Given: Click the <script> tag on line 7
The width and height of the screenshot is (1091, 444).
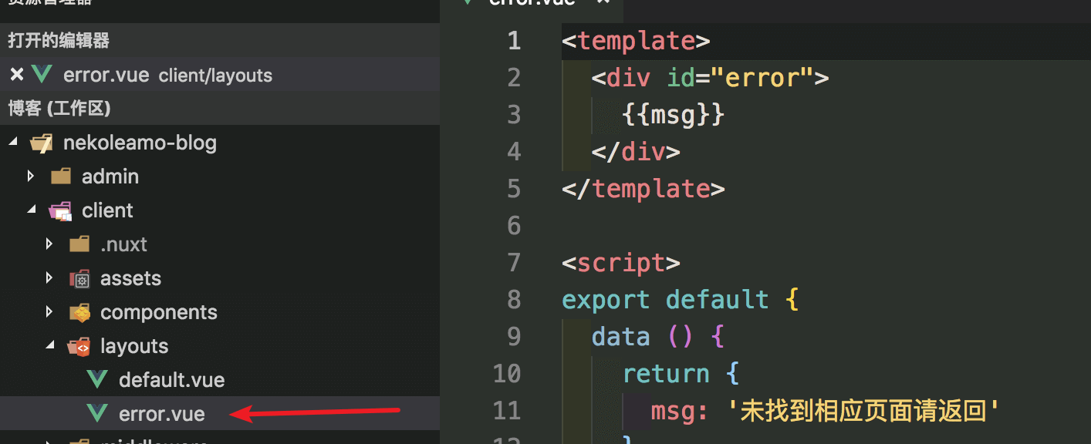Looking at the screenshot, I should tap(621, 262).
